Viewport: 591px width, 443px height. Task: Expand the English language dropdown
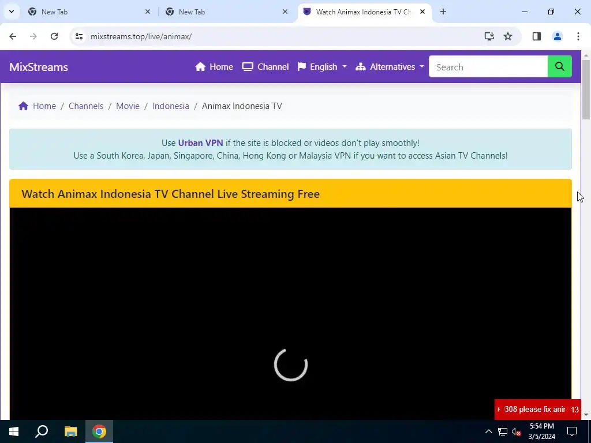322,67
